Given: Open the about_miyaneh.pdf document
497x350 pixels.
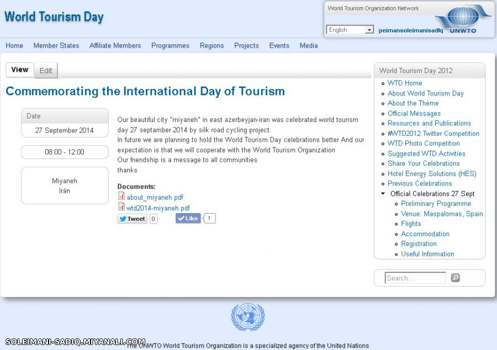Looking at the screenshot, I should 155,197.
